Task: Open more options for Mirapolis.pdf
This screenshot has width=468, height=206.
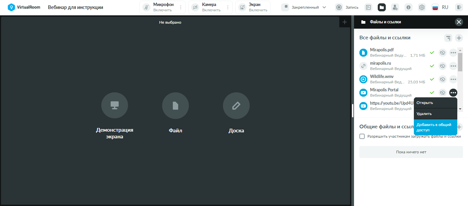Action: pos(453,53)
